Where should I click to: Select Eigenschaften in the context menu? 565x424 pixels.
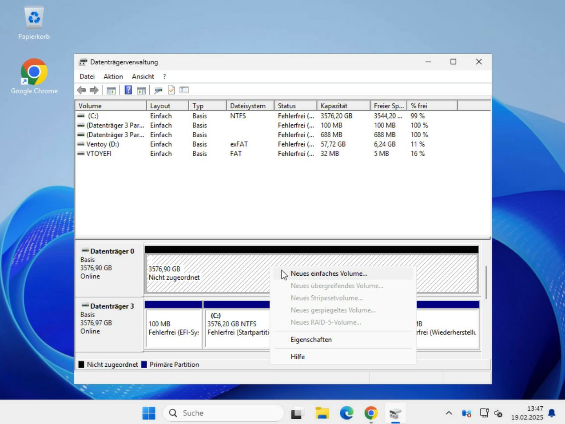click(x=343, y=340)
